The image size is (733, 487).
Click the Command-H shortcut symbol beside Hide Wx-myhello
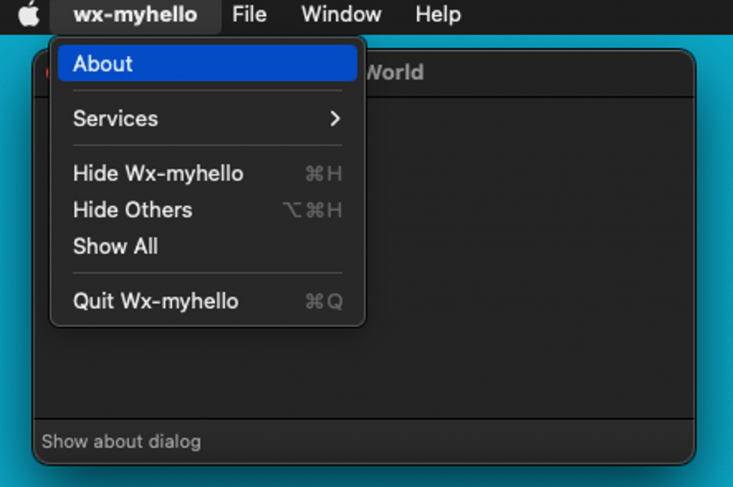click(324, 174)
